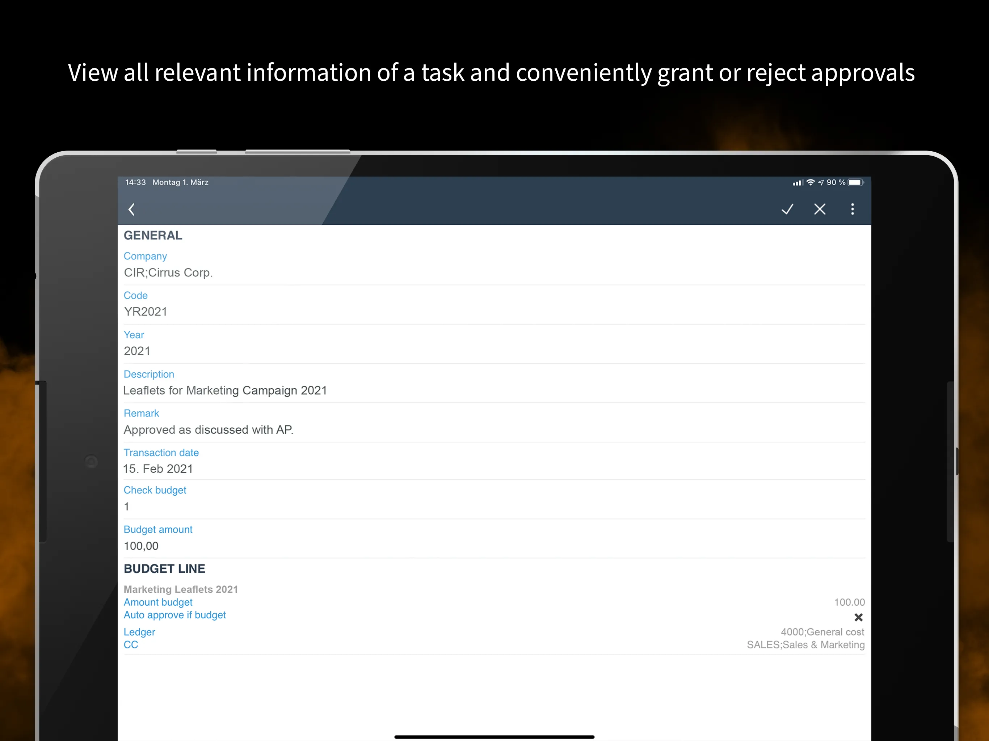Click the Check budget field label
The width and height of the screenshot is (989, 741).
point(155,490)
